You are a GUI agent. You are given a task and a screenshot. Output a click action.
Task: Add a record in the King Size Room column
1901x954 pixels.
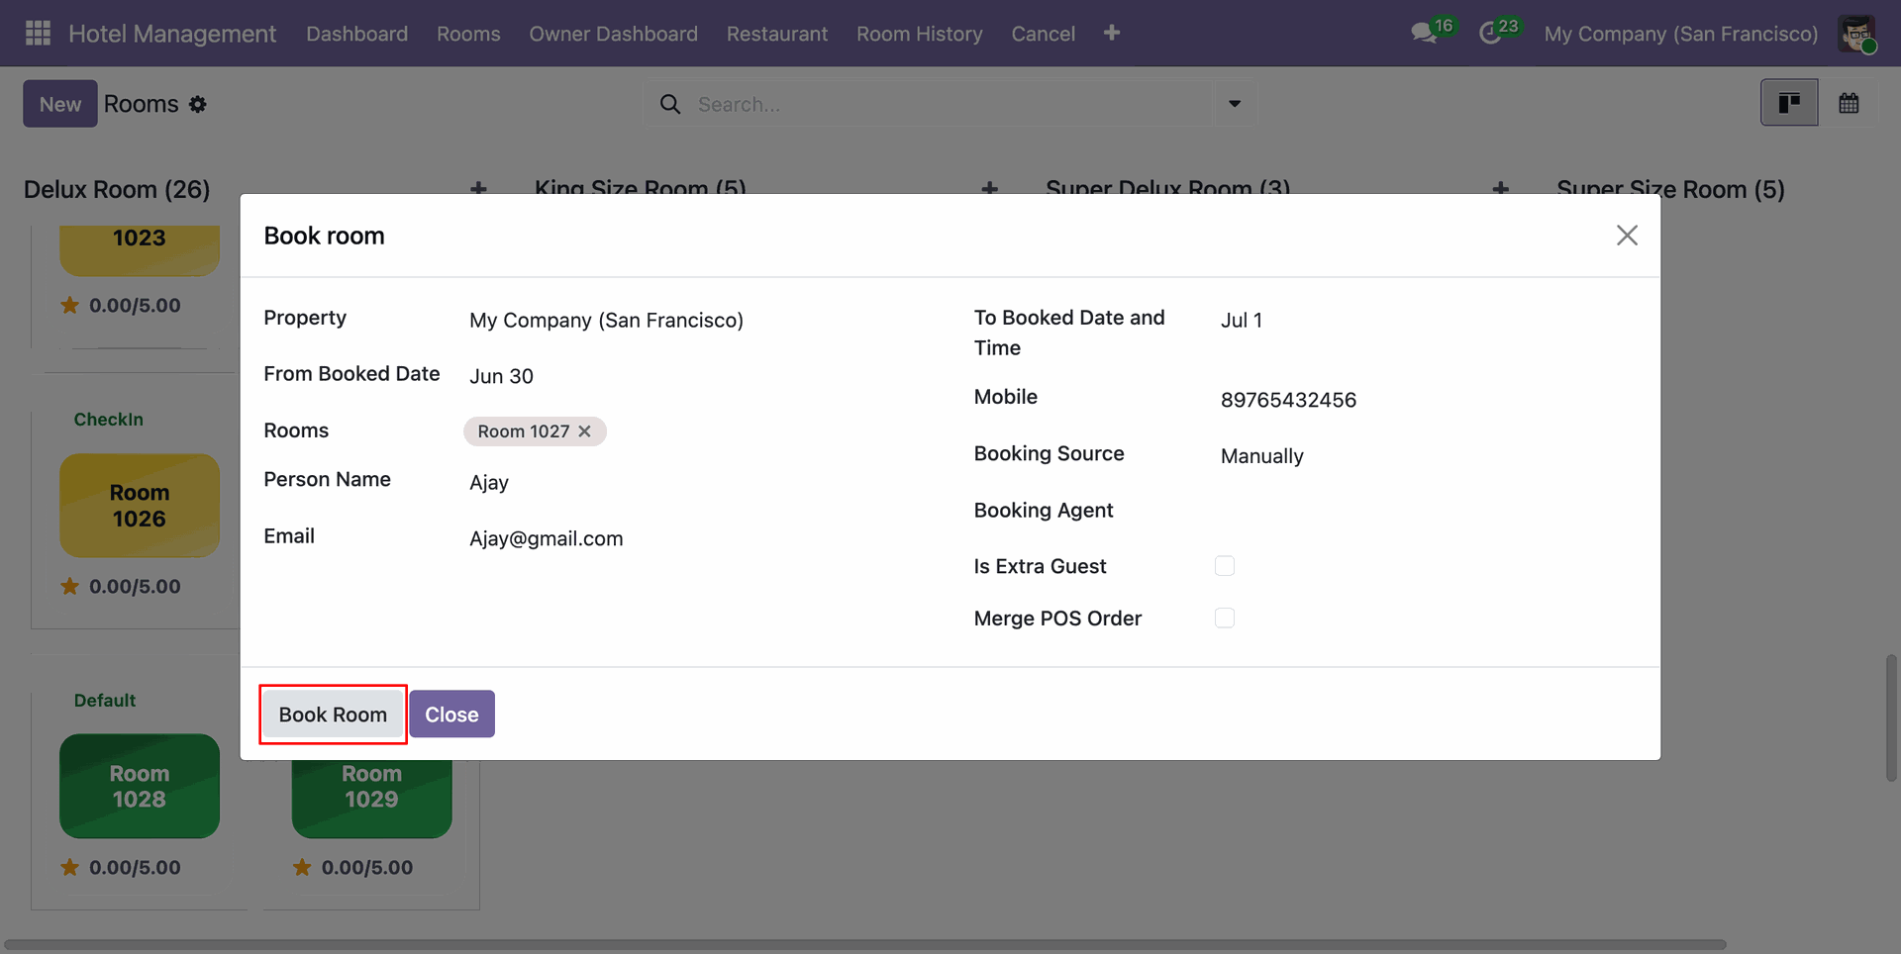point(989,188)
